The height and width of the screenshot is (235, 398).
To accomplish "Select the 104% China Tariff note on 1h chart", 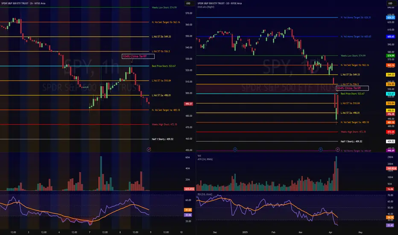I will click(x=138, y=56).
